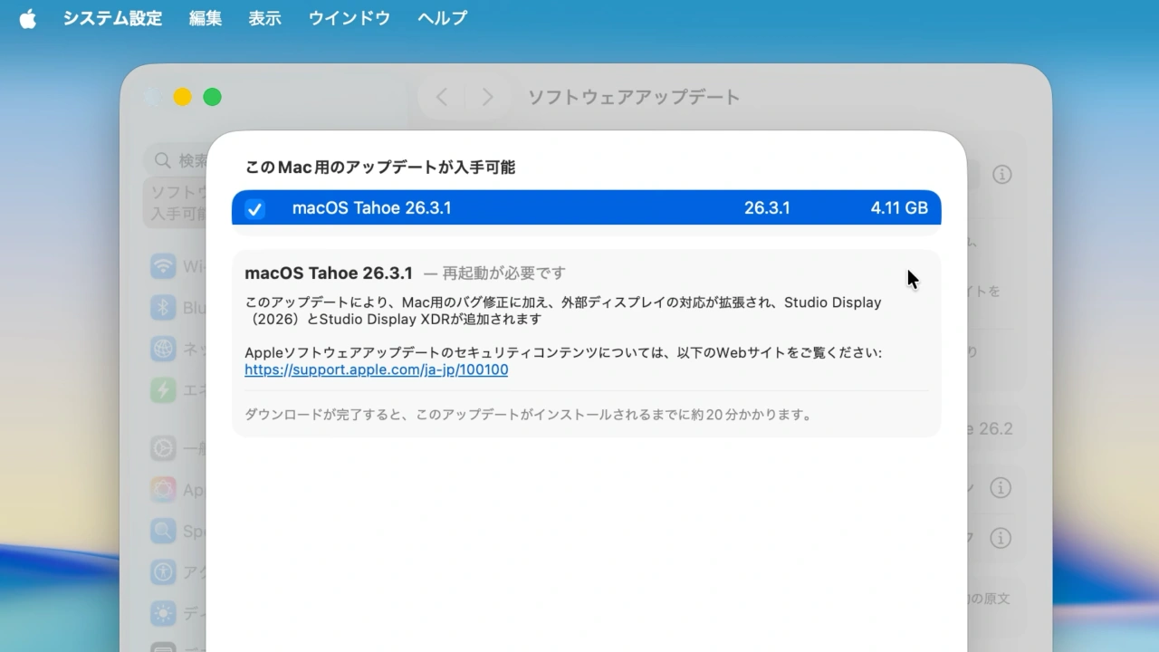Open the support.apple.com security content link
The image size is (1159, 652).
coord(376,369)
